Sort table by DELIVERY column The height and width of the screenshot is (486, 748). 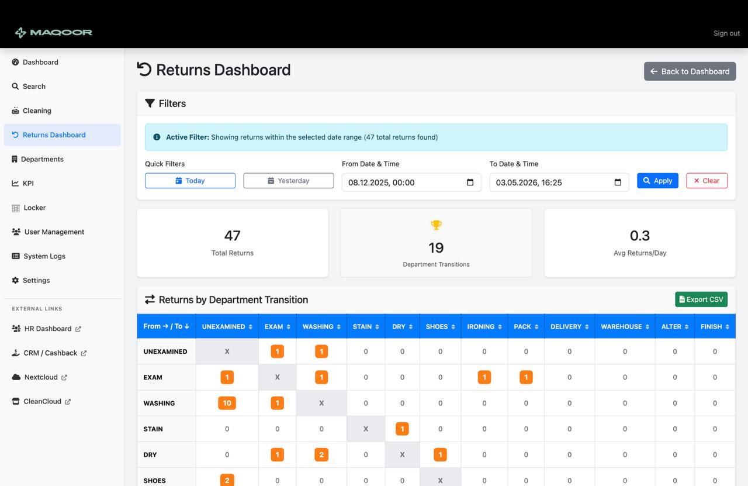[x=570, y=326]
